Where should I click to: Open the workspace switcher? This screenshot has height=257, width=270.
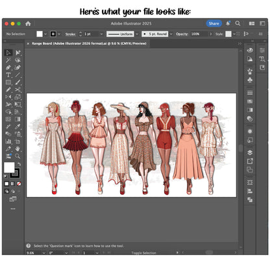coord(262,23)
